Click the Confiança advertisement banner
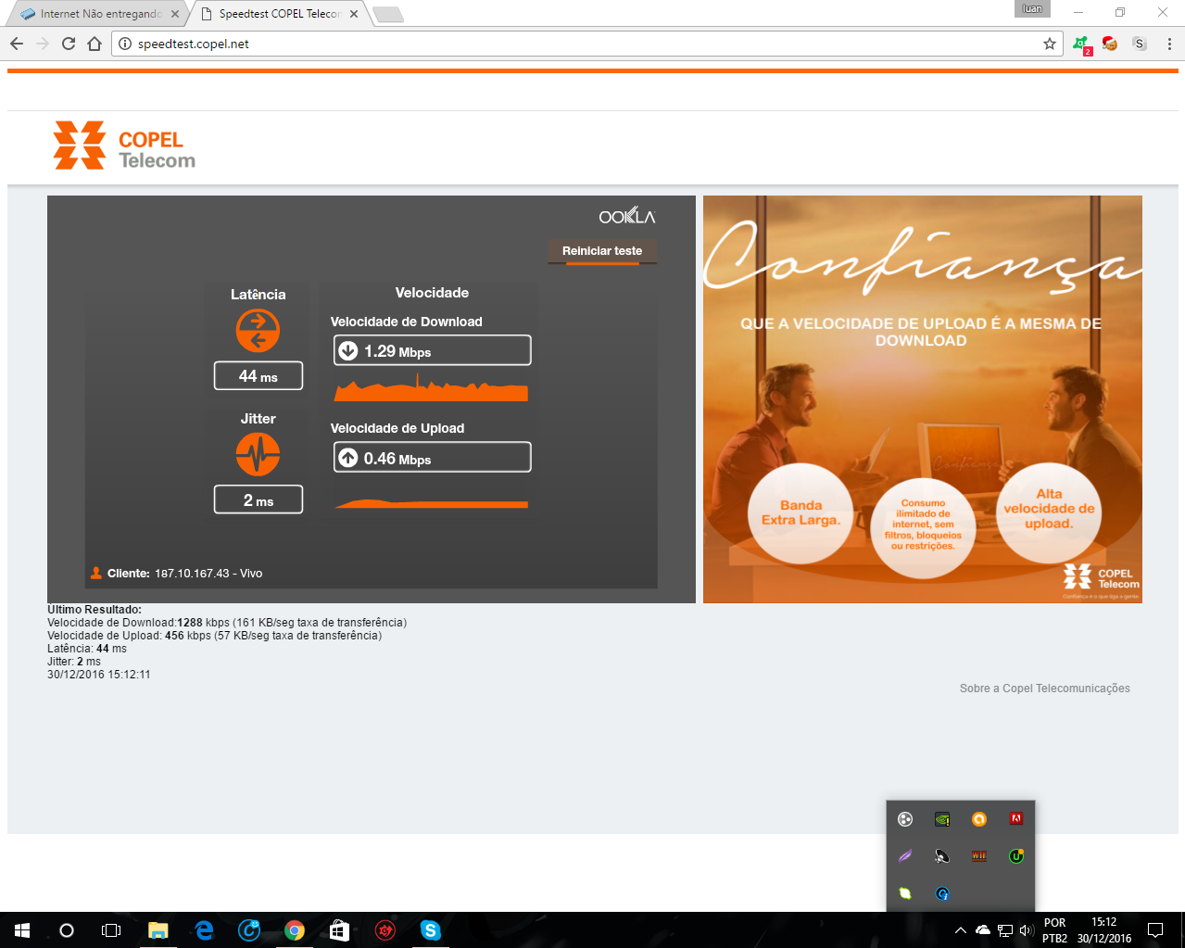Screen dimensions: 1185x948 [x=922, y=399]
